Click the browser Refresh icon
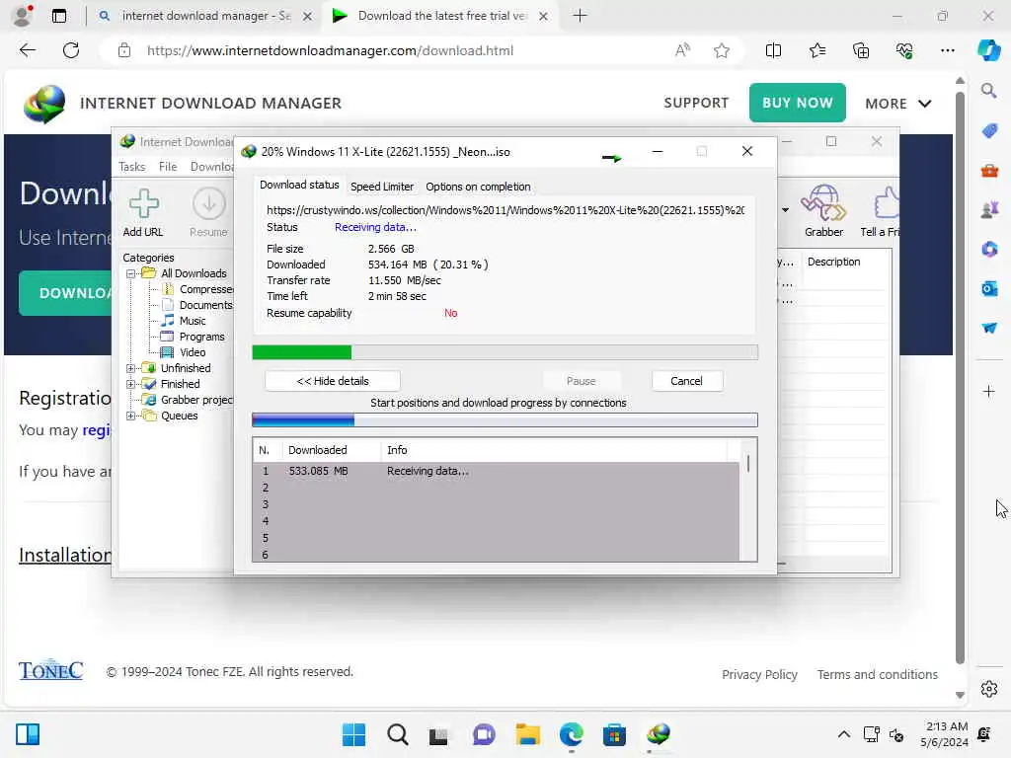 click(x=71, y=50)
